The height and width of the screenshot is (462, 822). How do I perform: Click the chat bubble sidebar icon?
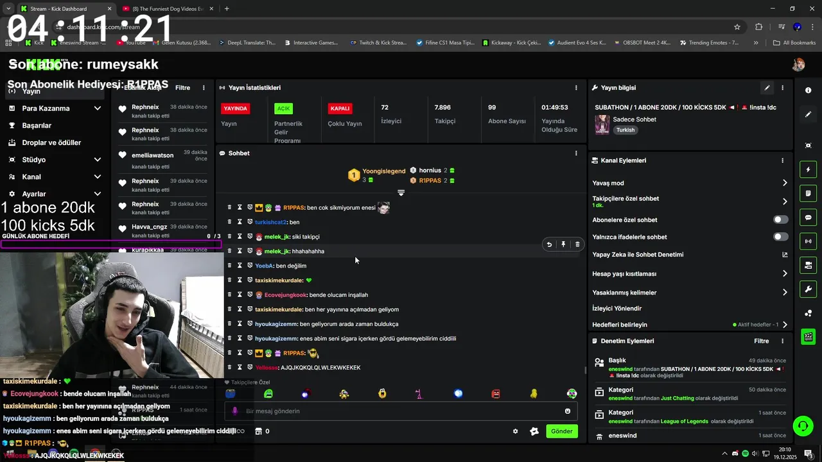coord(808,218)
